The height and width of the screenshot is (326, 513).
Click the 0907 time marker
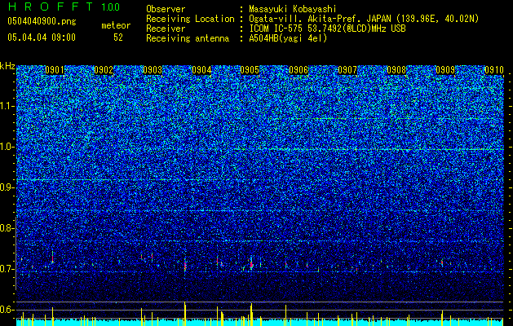347,70
